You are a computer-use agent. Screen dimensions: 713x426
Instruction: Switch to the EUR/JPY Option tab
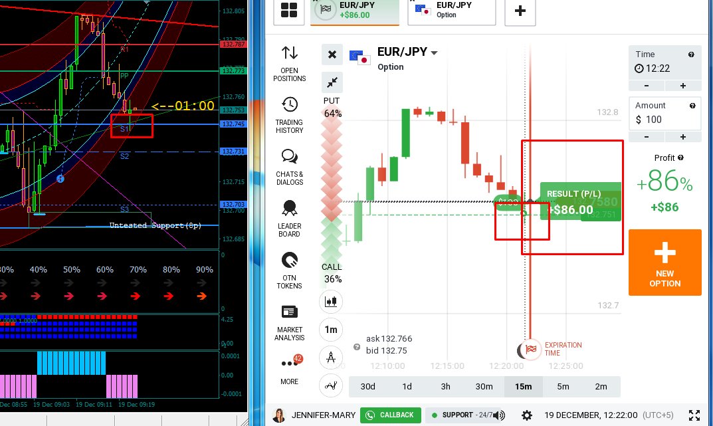[452, 10]
